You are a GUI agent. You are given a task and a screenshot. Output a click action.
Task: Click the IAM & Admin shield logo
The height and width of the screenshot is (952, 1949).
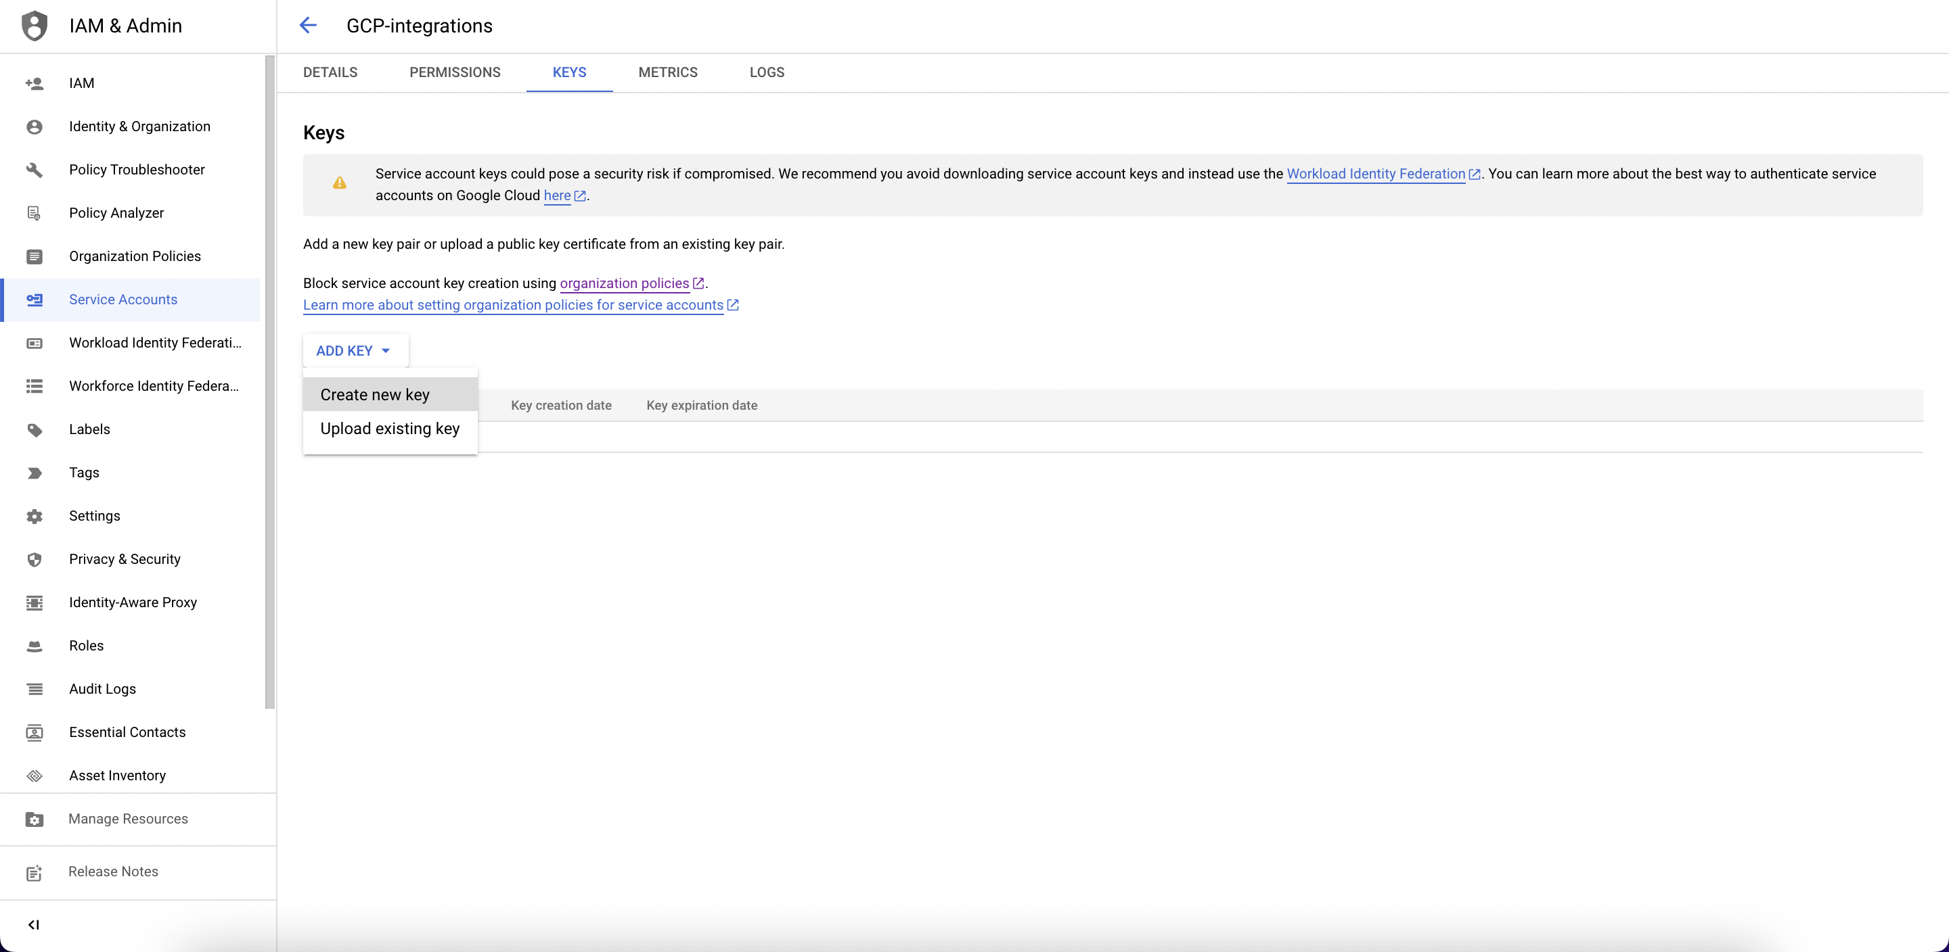click(x=34, y=26)
